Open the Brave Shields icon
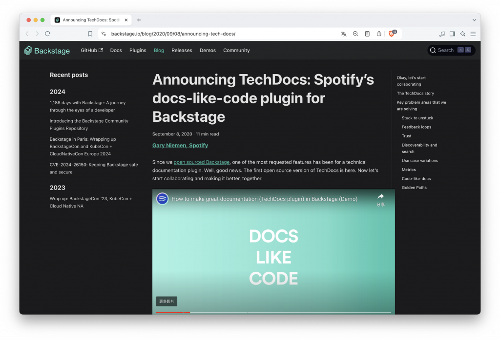 392,34
